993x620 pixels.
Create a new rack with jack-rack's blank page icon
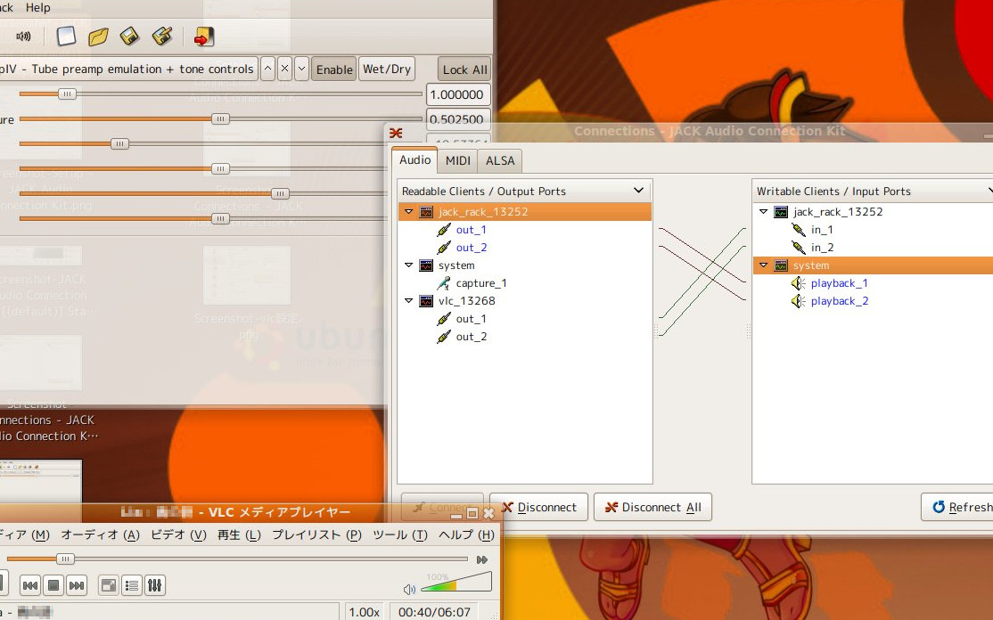point(66,37)
